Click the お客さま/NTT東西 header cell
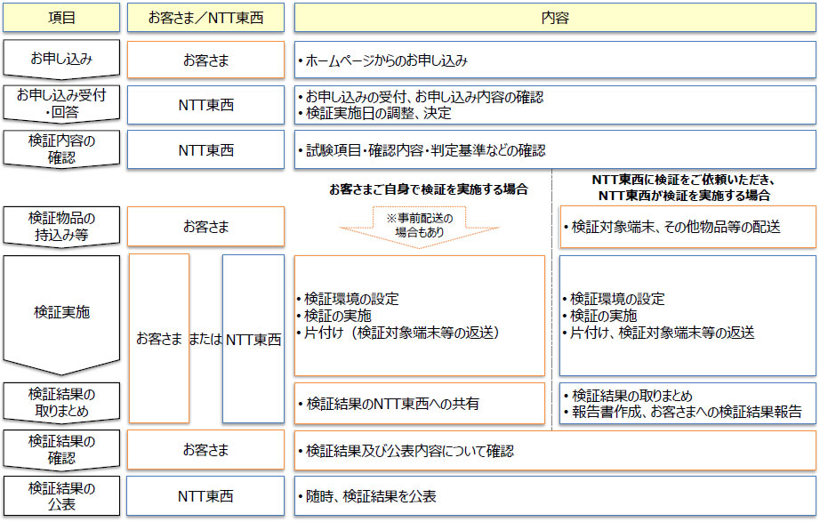 click(x=205, y=18)
